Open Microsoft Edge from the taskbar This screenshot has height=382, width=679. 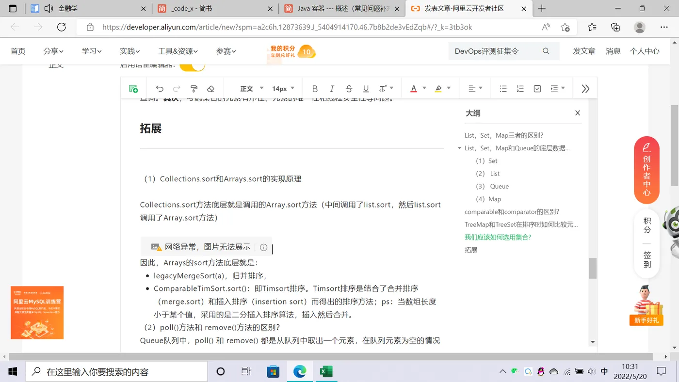pos(300,371)
